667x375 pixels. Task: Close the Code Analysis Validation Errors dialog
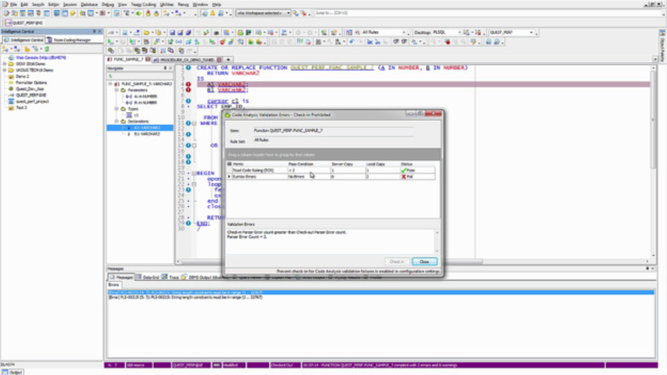click(x=424, y=261)
